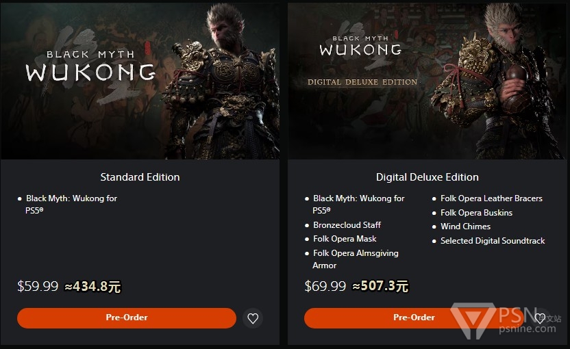Open the Digital Deluxe Edition cover artwork
The image size is (570, 349).
[427, 81]
